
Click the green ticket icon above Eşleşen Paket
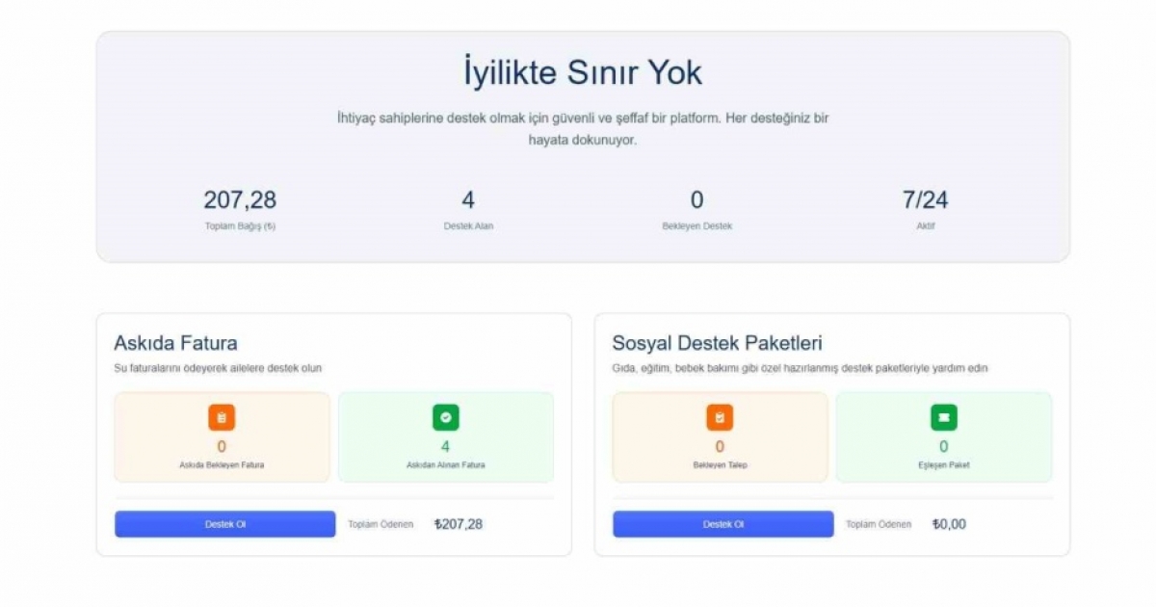[x=943, y=417]
